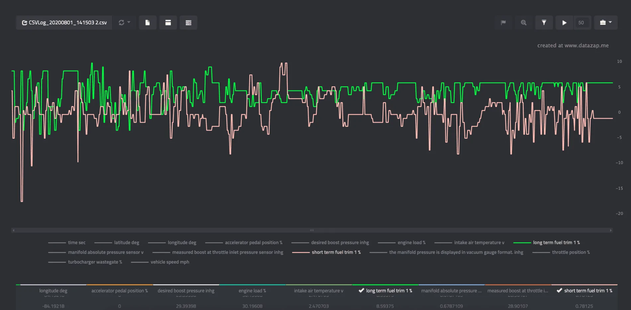Click the accelerator pedal position value 0
This screenshot has width=631, height=310.
[120, 306]
